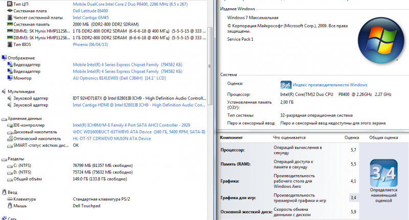Select the Мультимедиа section header
Viewport: 409px width, 220px height.
(x=22, y=91)
